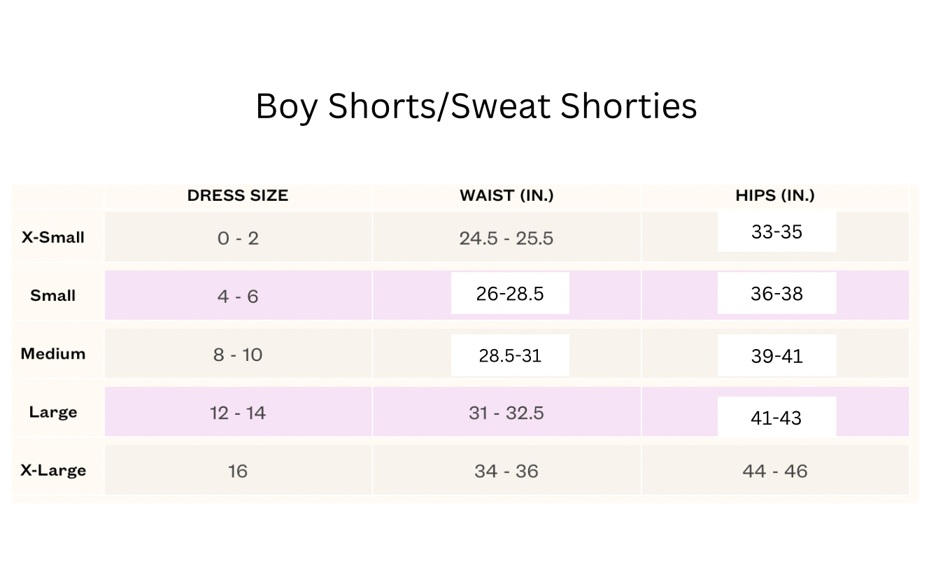Select the DRESS SIZE column header

(x=237, y=196)
